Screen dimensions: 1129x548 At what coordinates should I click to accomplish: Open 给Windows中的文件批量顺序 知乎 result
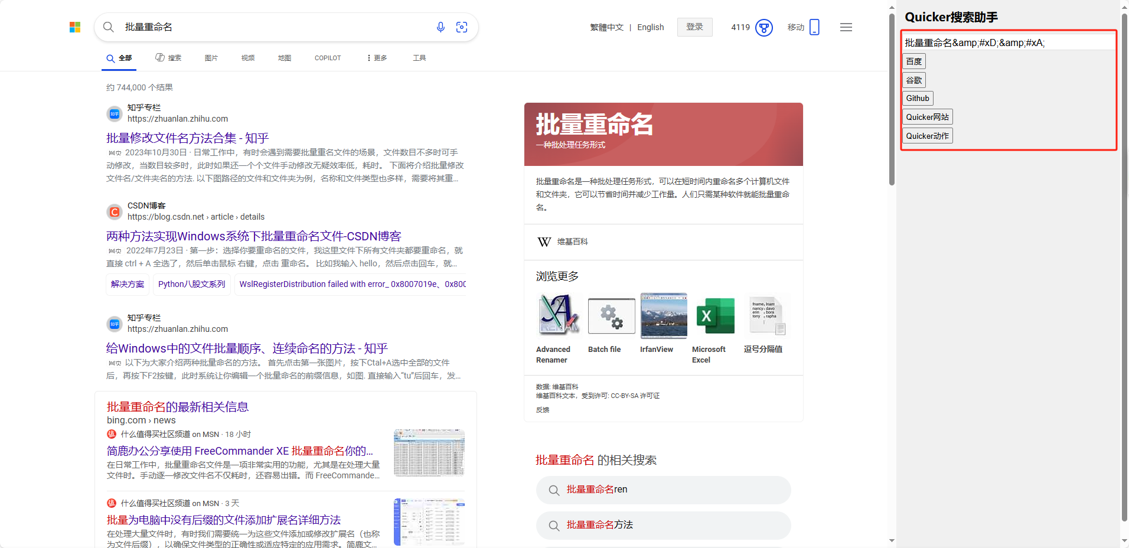(x=247, y=348)
